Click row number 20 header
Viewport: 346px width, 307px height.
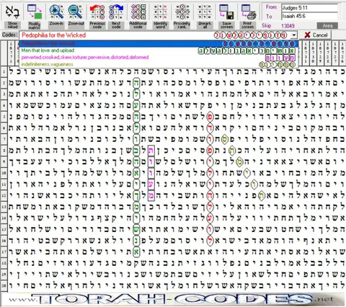(x=4, y=285)
